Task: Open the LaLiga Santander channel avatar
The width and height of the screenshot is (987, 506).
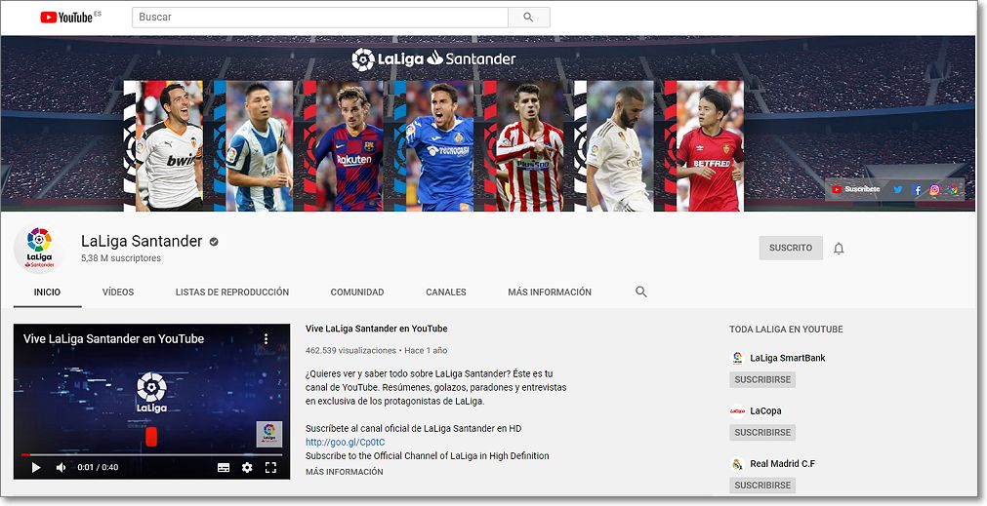Action: (x=39, y=249)
